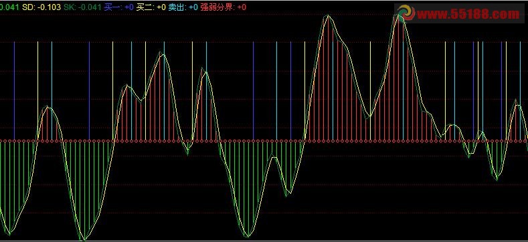The width and height of the screenshot is (528, 242).
Task: Click the 强弱分界: +0 indicator label
Action: (x=224, y=7)
